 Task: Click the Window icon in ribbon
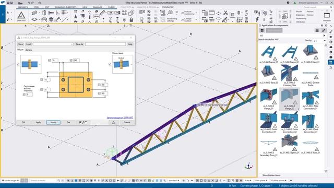[327, 15]
